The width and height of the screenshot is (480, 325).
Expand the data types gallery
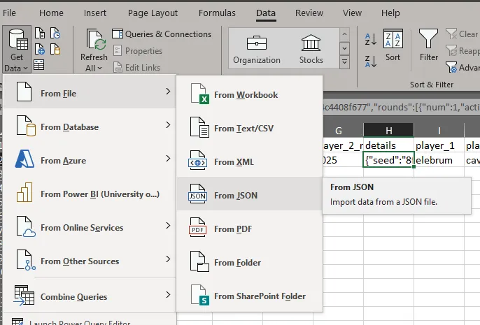345,62
